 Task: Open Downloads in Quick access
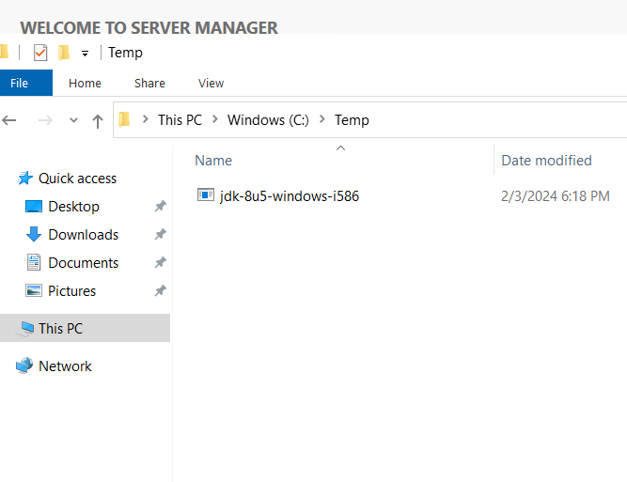84,235
